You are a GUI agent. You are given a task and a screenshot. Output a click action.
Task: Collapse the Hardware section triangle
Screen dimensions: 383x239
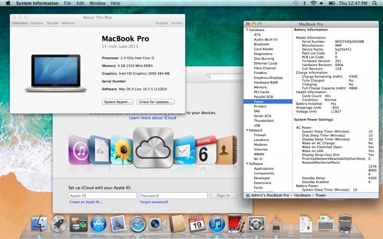click(247, 30)
